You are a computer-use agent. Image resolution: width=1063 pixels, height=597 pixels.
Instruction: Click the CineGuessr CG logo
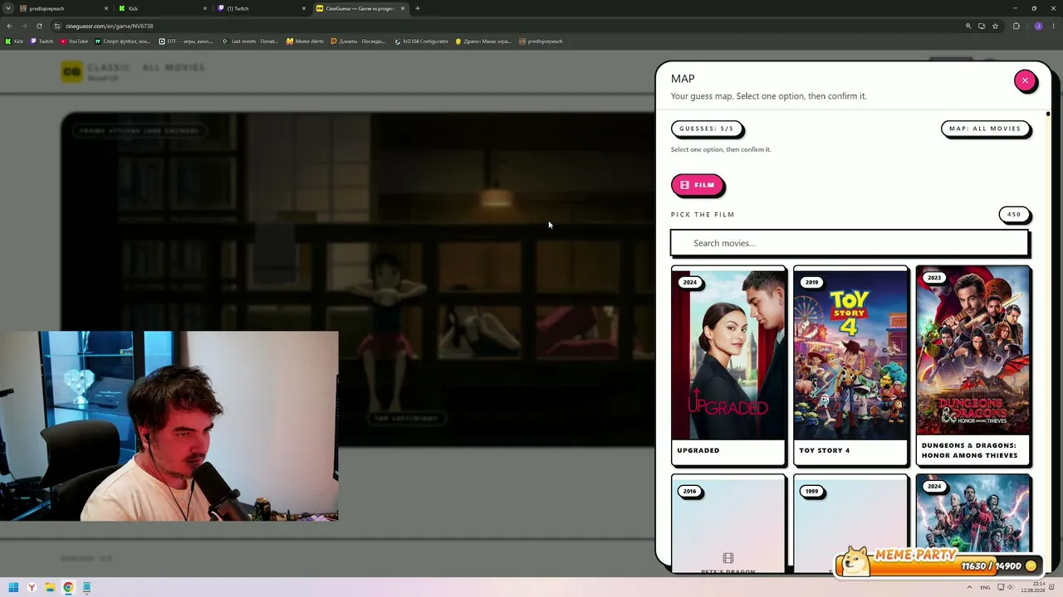72,72
